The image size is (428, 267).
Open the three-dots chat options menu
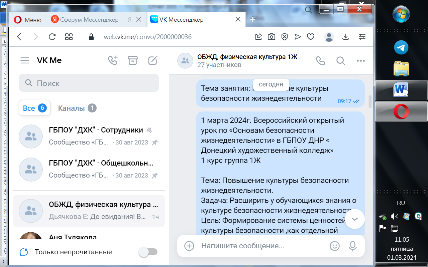(x=360, y=61)
